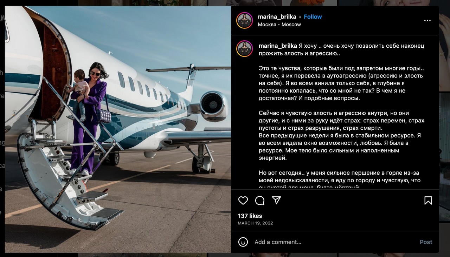This screenshot has height=257, width=450.
Task: Click the private jet photo
Action: point(118,129)
